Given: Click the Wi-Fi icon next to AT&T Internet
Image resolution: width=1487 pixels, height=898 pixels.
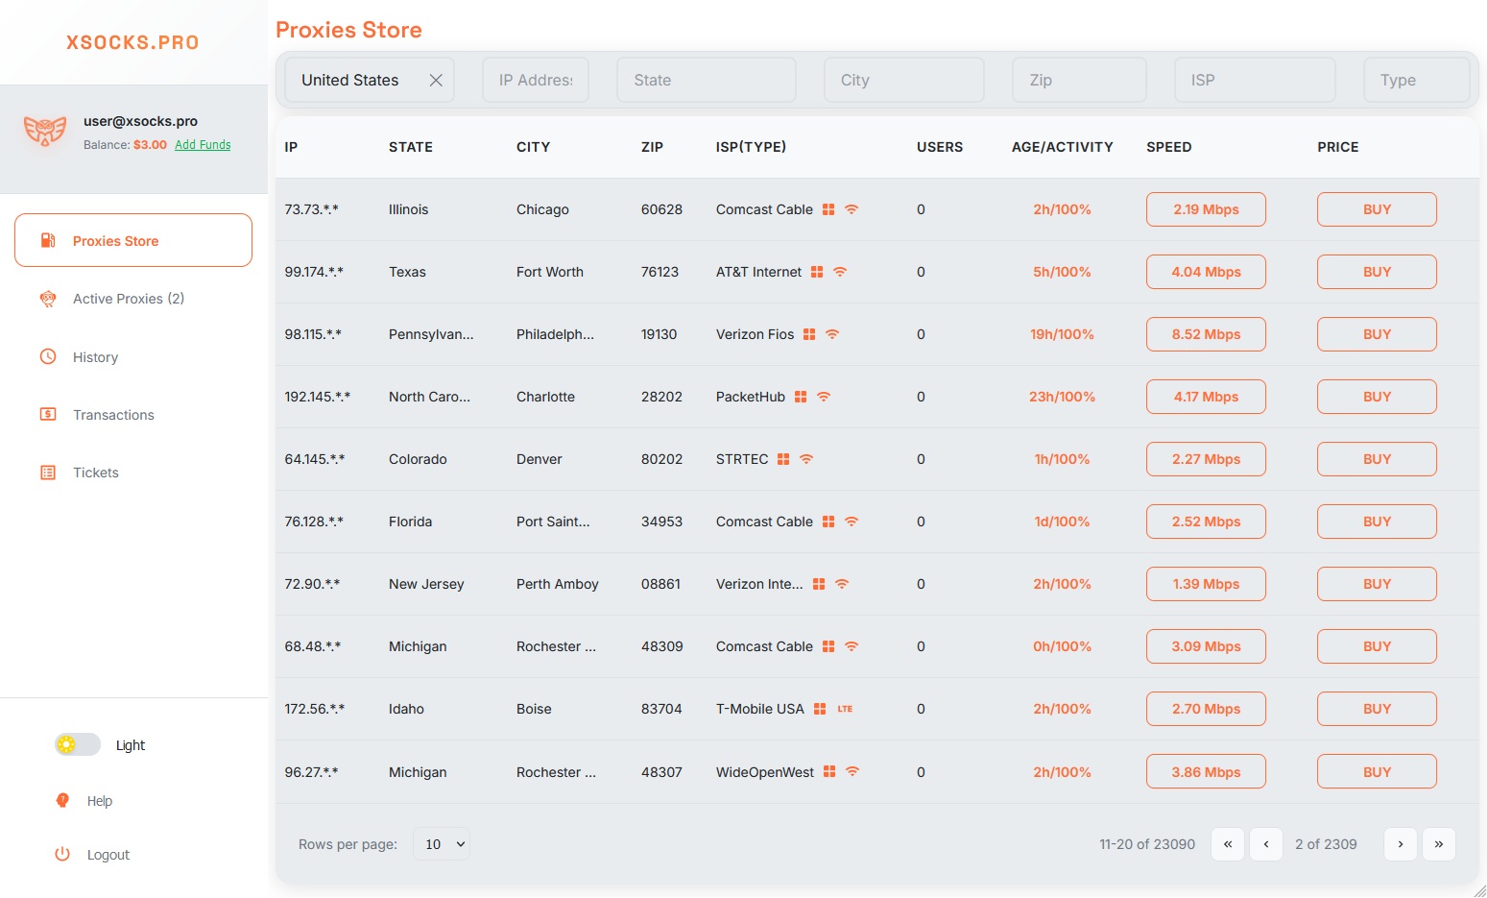Looking at the screenshot, I should 840,272.
